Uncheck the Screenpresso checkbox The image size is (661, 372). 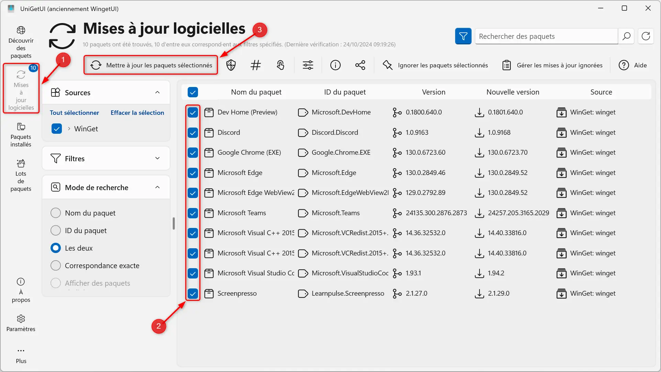click(193, 294)
